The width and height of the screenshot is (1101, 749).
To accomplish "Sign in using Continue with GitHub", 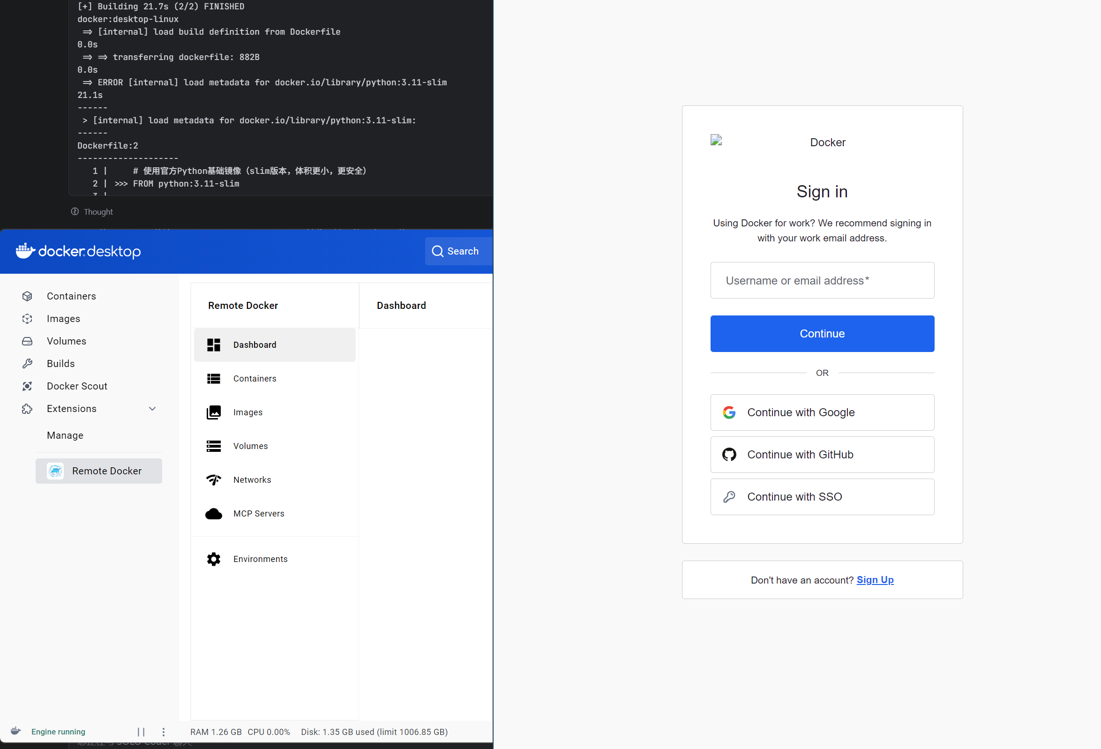I will pyautogui.click(x=822, y=454).
